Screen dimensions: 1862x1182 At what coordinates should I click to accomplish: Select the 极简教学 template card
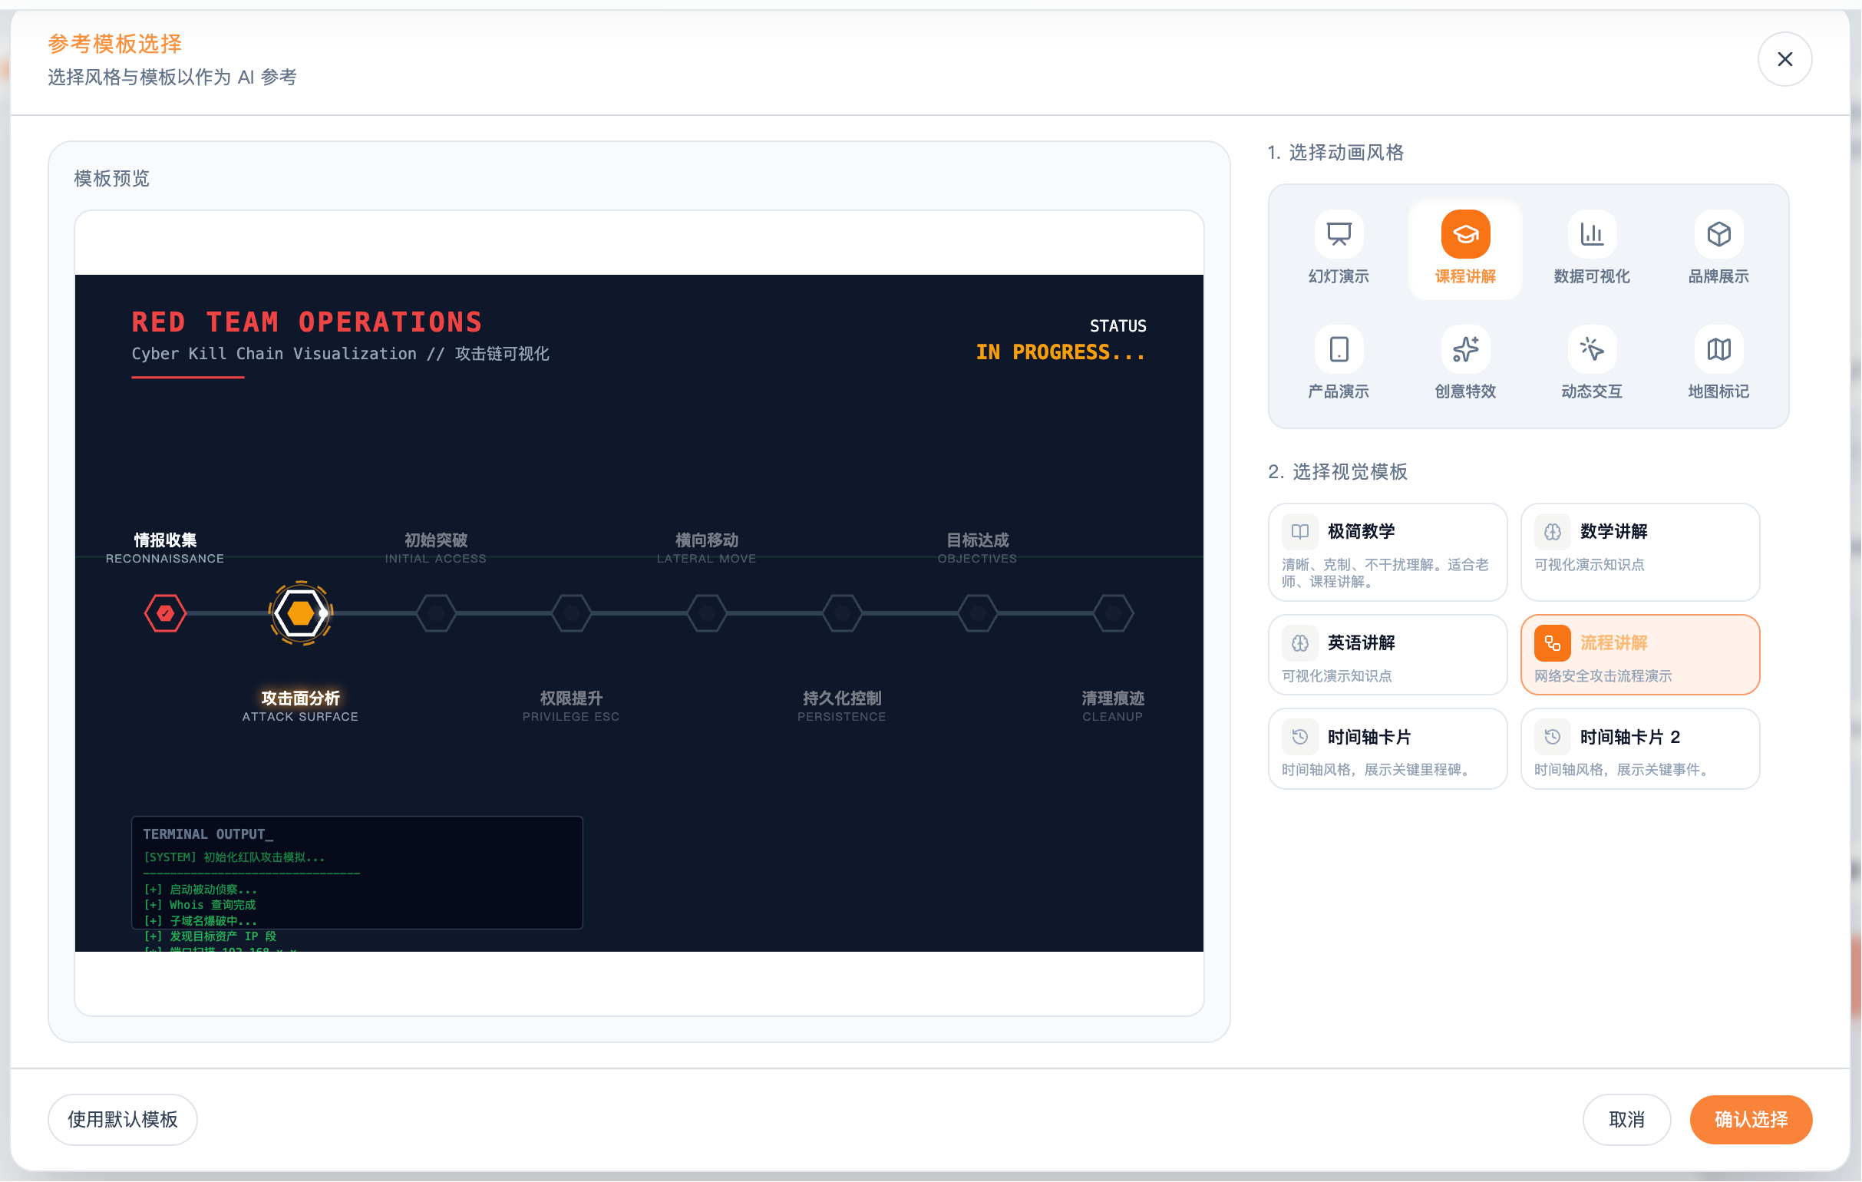point(1387,552)
